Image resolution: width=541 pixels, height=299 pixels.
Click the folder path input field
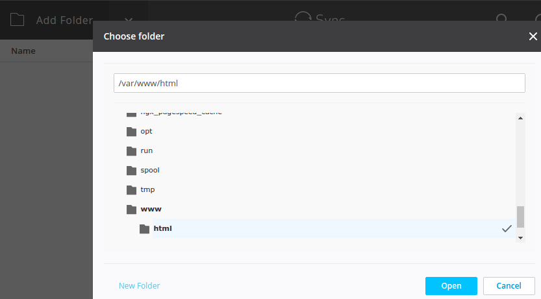tap(319, 83)
